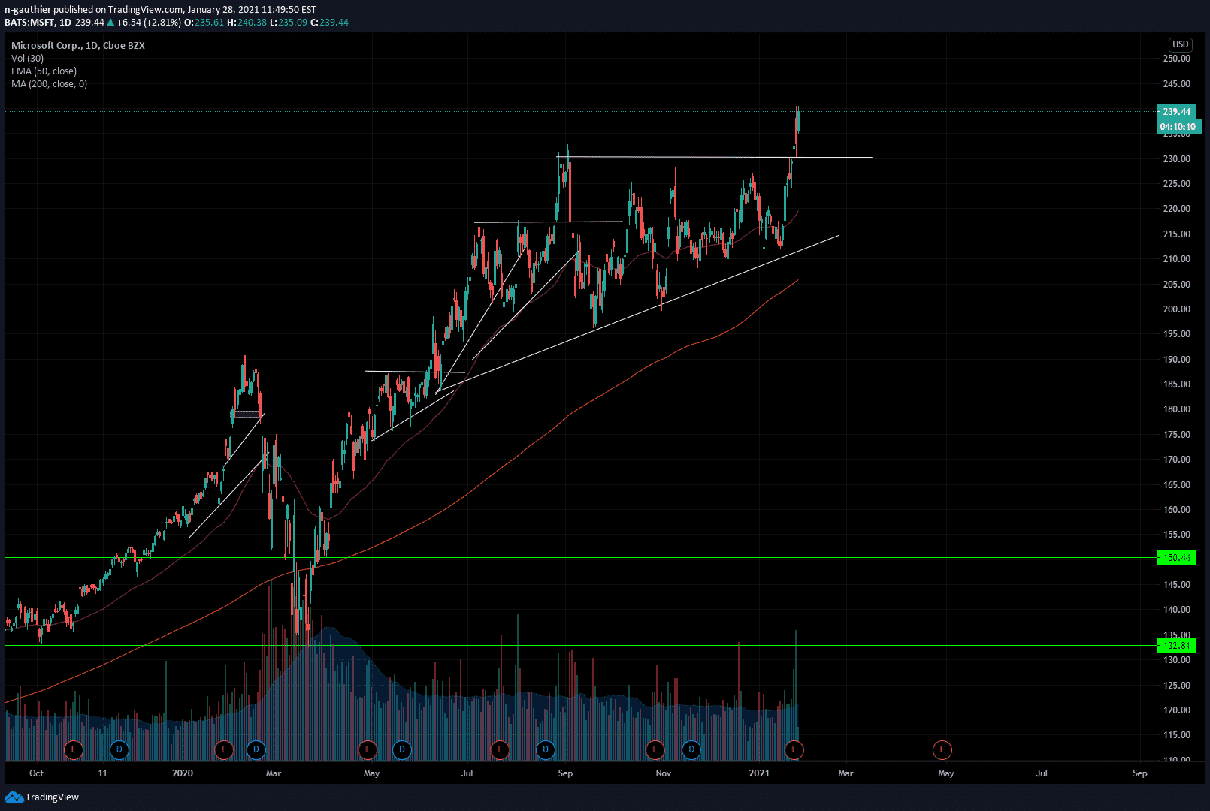Open earnings E marker right of Jul 2020
Screen dimensions: 1210x811
click(x=500, y=749)
